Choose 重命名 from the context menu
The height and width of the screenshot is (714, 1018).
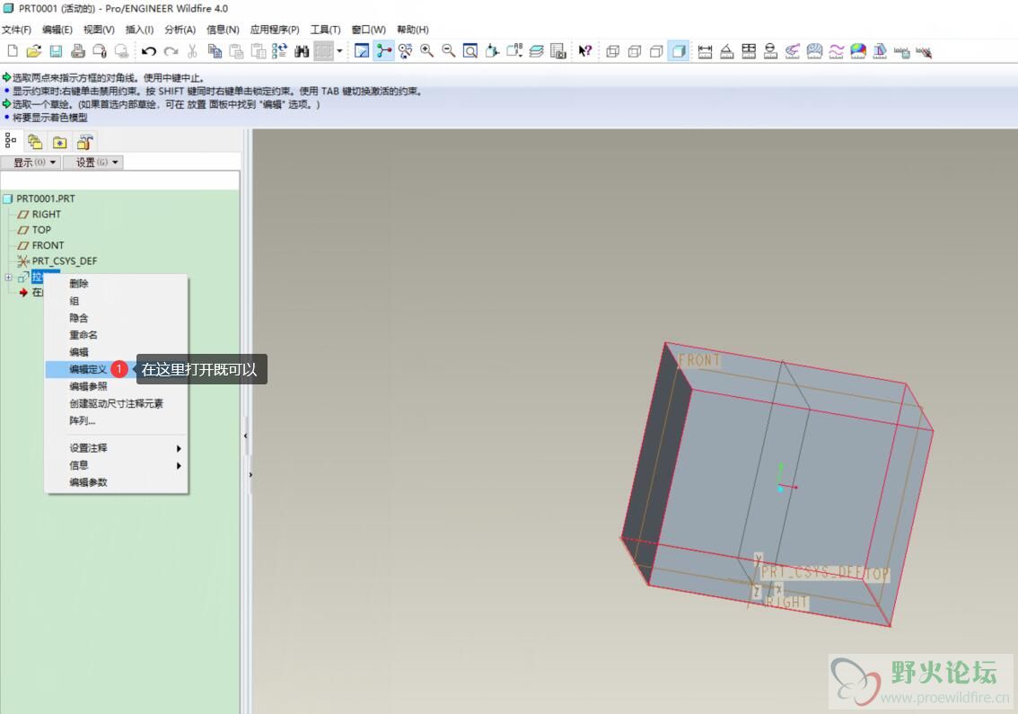pos(117,335)
